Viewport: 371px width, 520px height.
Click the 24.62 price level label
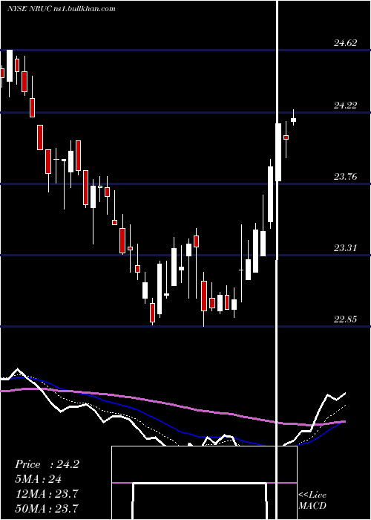[346, 43]
